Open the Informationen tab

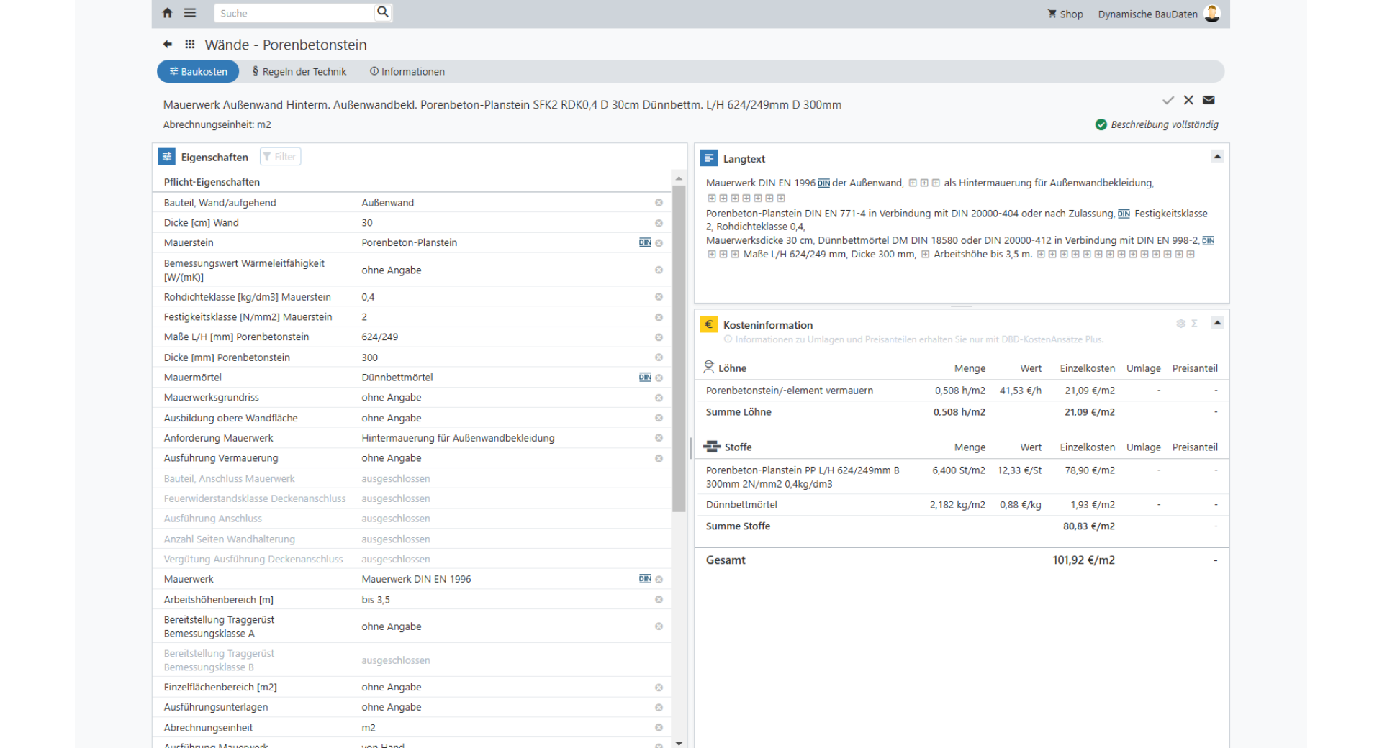pos(407,72)
